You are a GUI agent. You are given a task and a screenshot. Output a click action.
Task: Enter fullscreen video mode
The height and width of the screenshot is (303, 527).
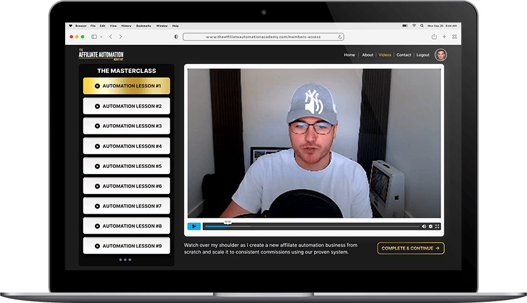coord(438,226)
